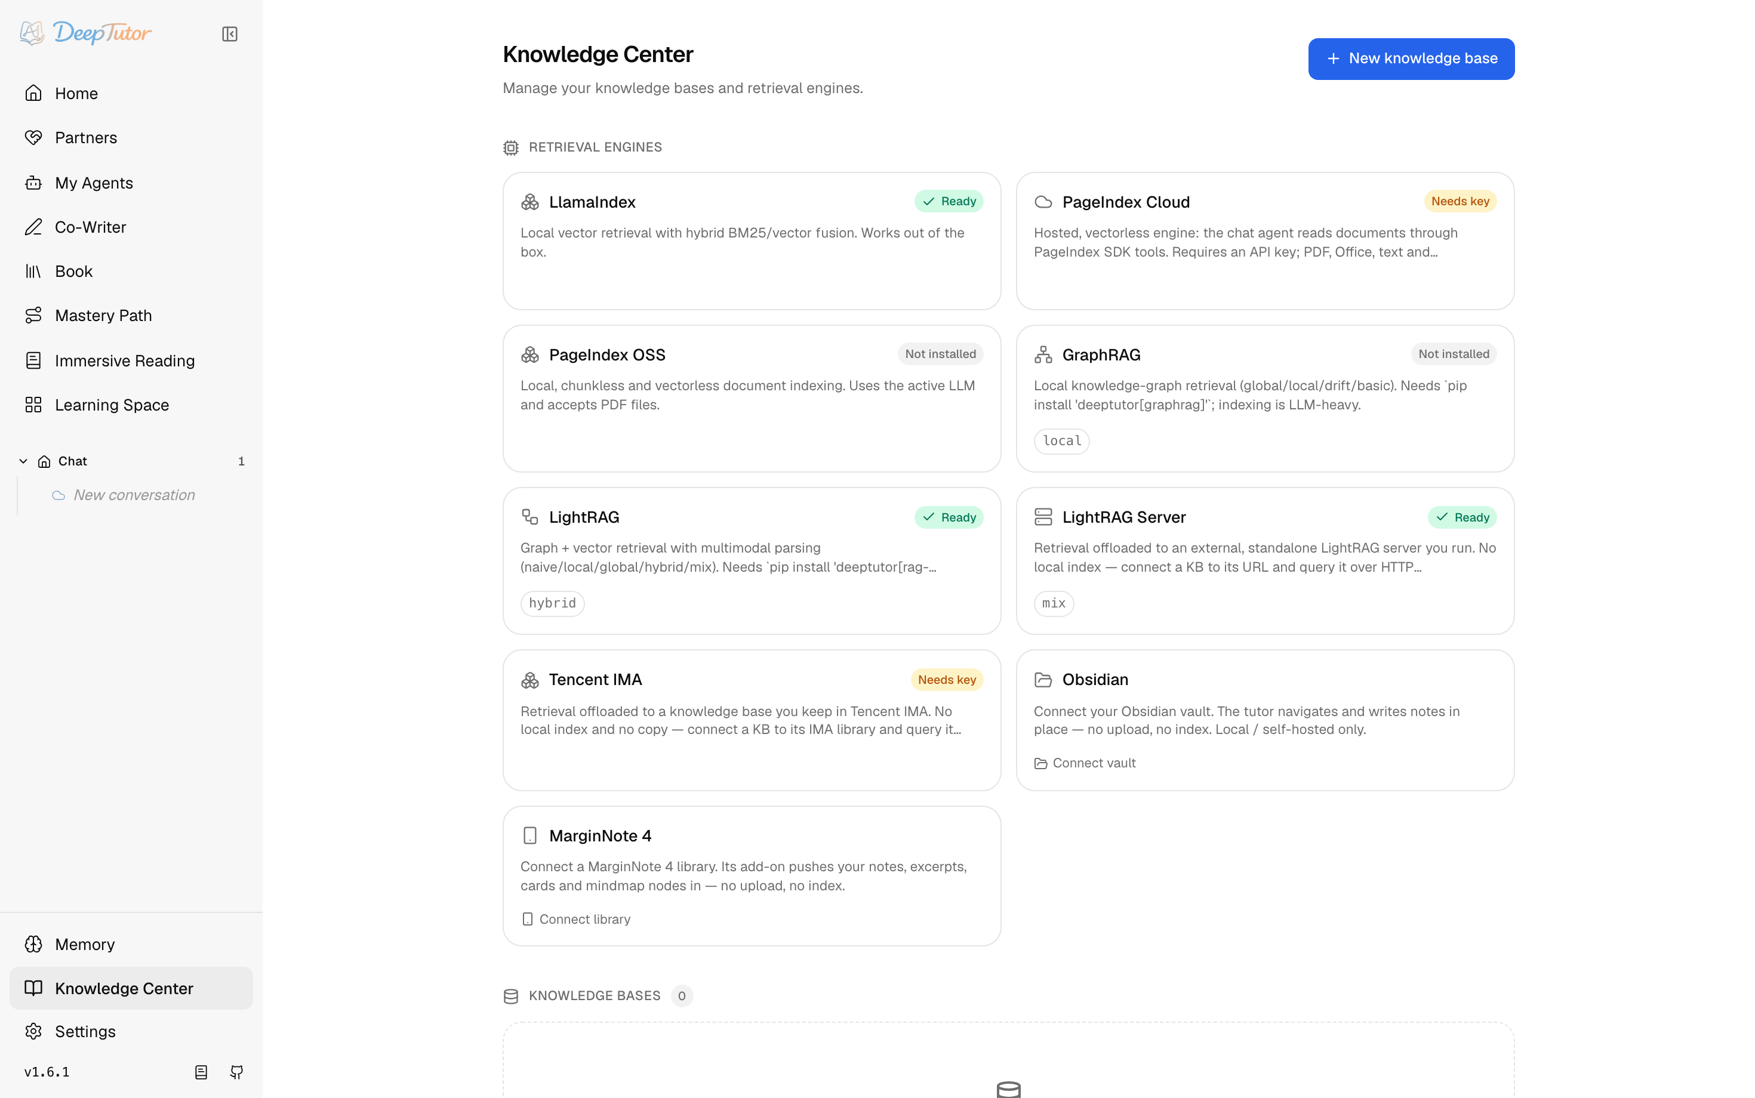
Task: Click the Home icon in the sidebar
Action: (x=33, y=93)
